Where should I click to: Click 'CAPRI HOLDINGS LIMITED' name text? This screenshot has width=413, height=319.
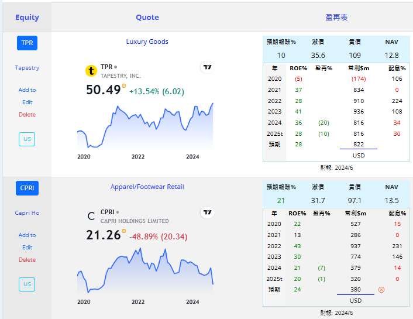[135, 221]
